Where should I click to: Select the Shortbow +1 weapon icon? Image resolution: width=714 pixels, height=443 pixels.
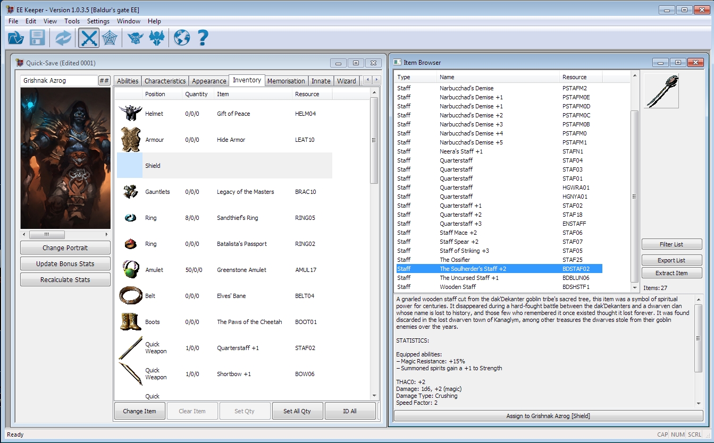point(130,373)
